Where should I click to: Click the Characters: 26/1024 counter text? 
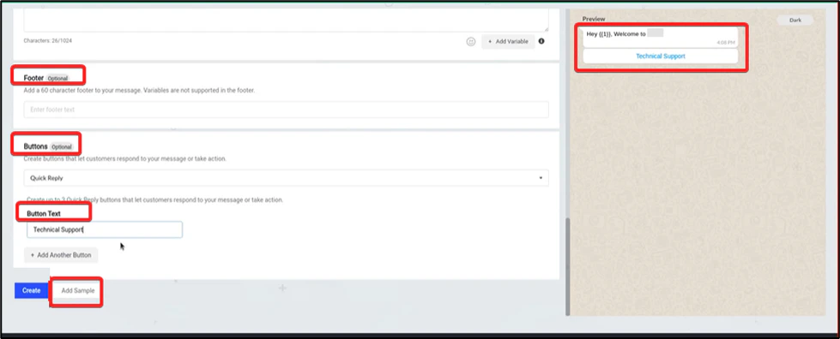point(49,40)
